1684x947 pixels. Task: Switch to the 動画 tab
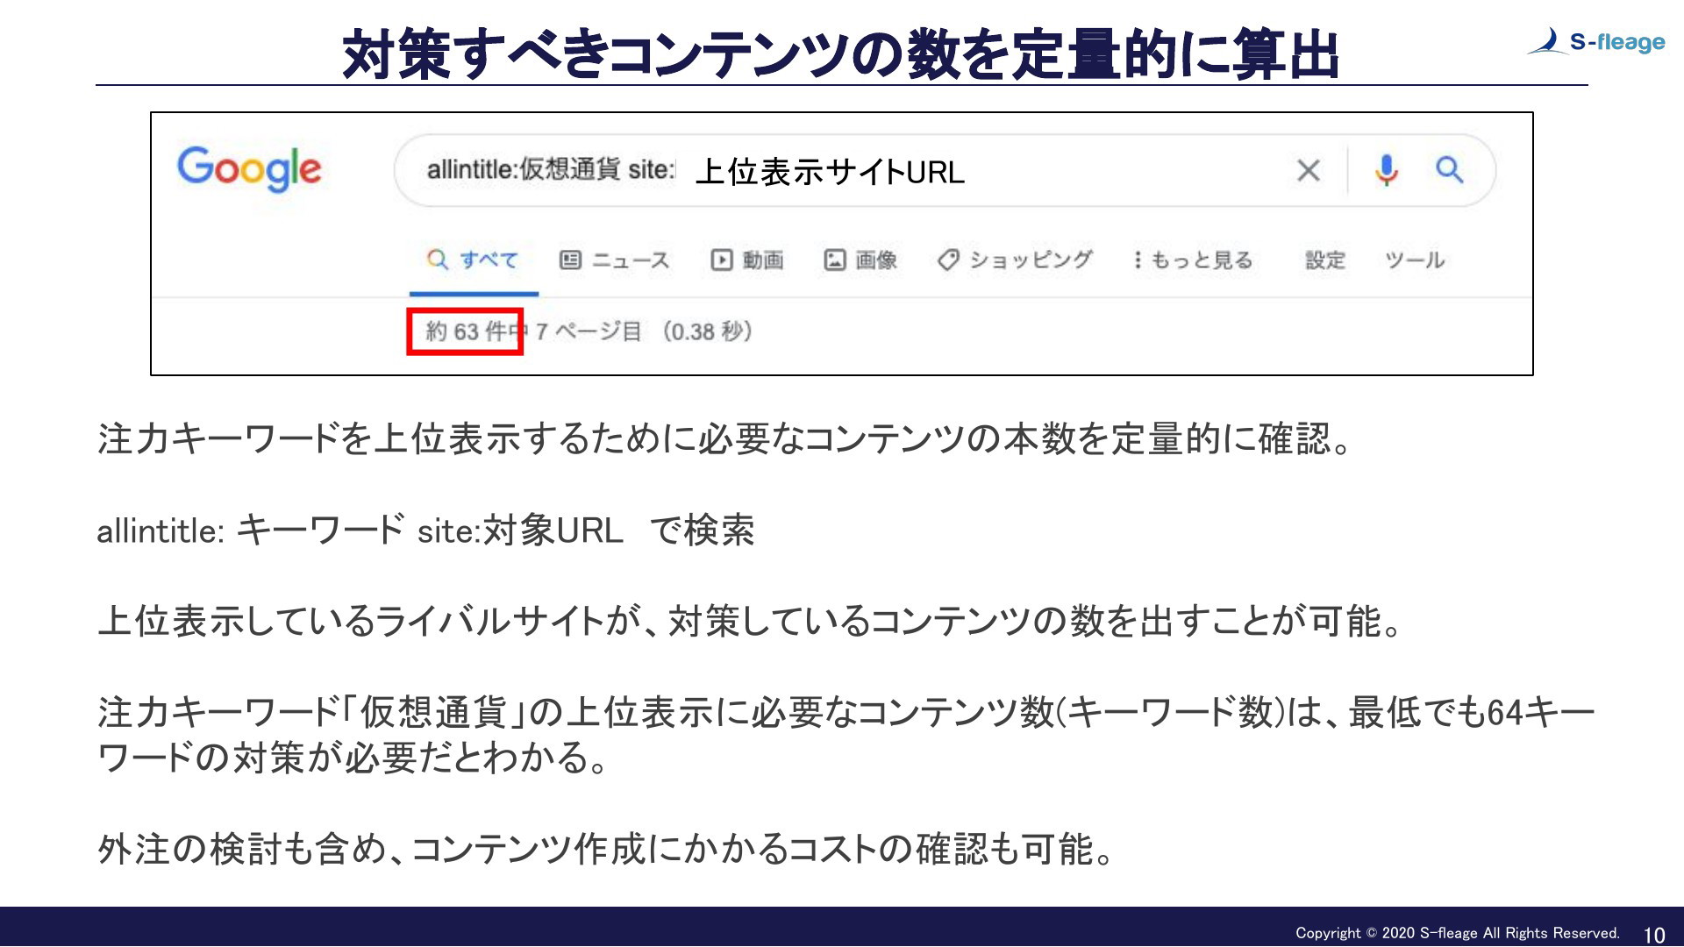pyautogui.click(x=747, y=260)
